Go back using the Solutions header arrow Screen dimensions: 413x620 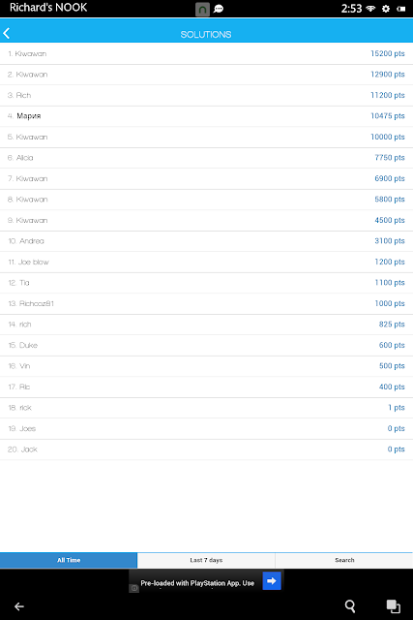tap(7, 33)
